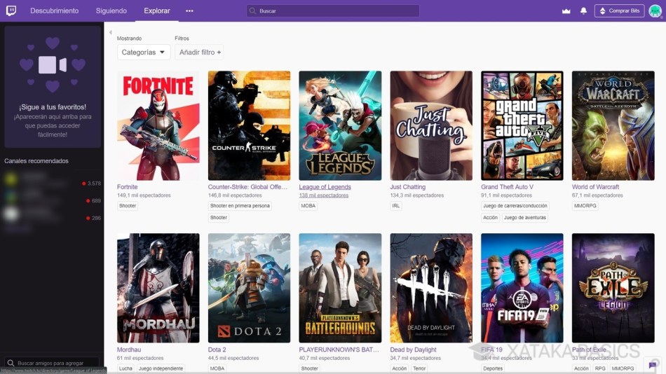Screen dimensions: 666x374
Task: Open the Dead by Daylight cover
Action: [431, 288]
